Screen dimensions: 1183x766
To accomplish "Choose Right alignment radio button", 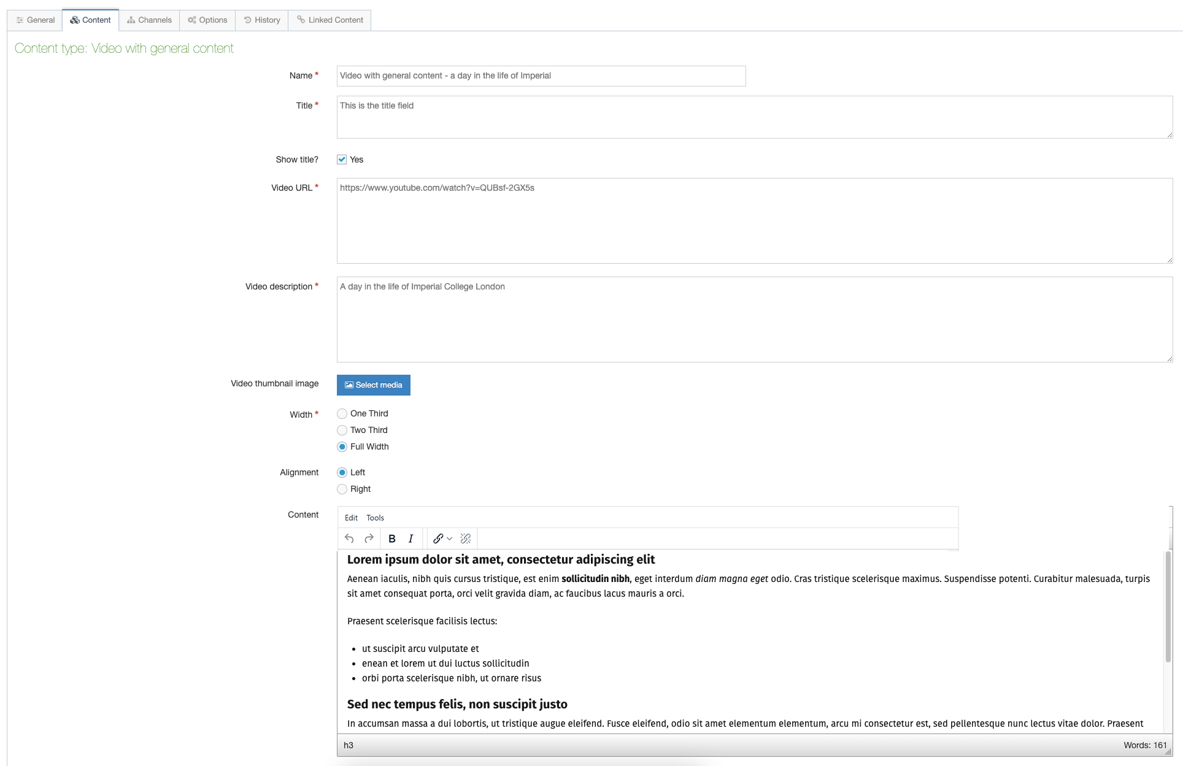I will pos(342,489).
